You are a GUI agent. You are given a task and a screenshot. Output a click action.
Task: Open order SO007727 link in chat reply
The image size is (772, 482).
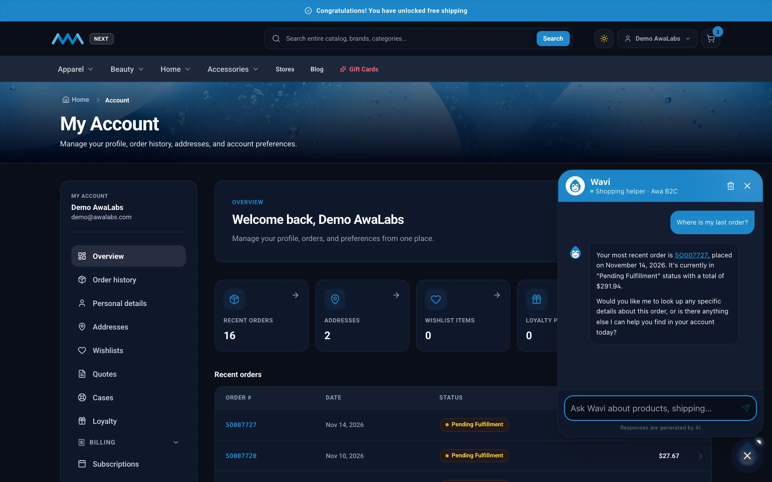click(691, 255)
